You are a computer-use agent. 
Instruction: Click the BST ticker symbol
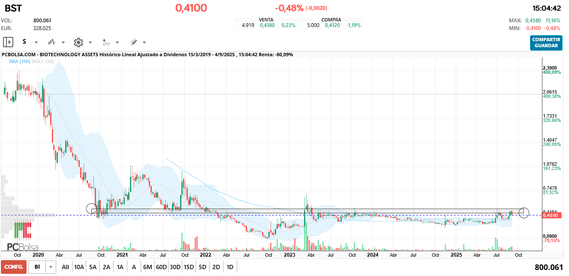13,8
